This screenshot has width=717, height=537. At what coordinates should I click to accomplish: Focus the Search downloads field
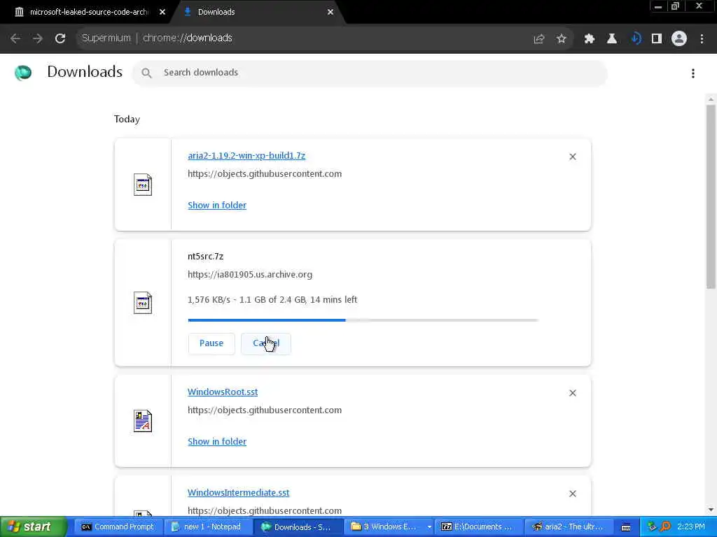[x=370, y=73]
